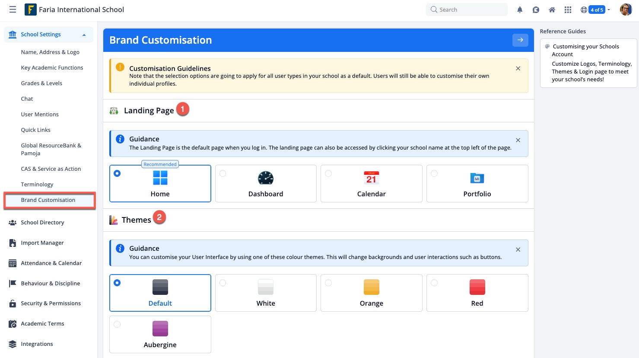Click the Home windows tile icon
Image resolution: width=639 pixels, height=358 pixels.
[160, 178]
